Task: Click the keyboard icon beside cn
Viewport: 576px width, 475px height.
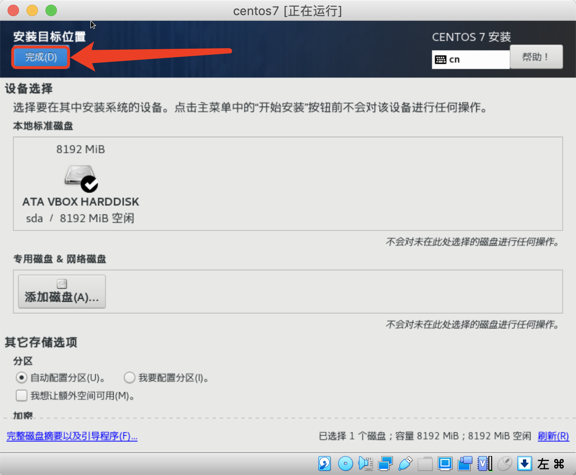Action: click(441, 60)
